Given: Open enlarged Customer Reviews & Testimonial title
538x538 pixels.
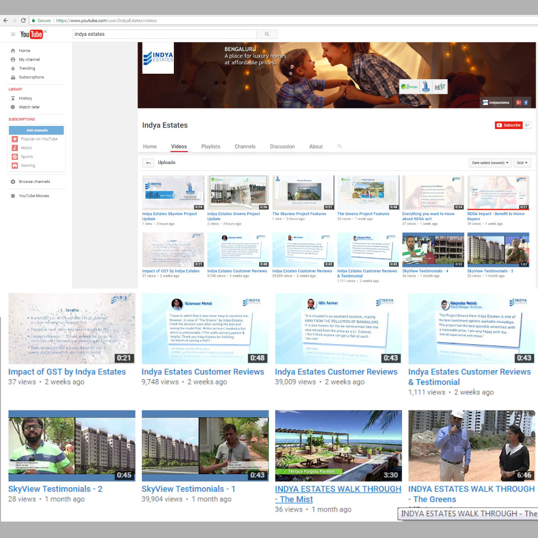Looking at the screenshot, I should tap(469, 377).
